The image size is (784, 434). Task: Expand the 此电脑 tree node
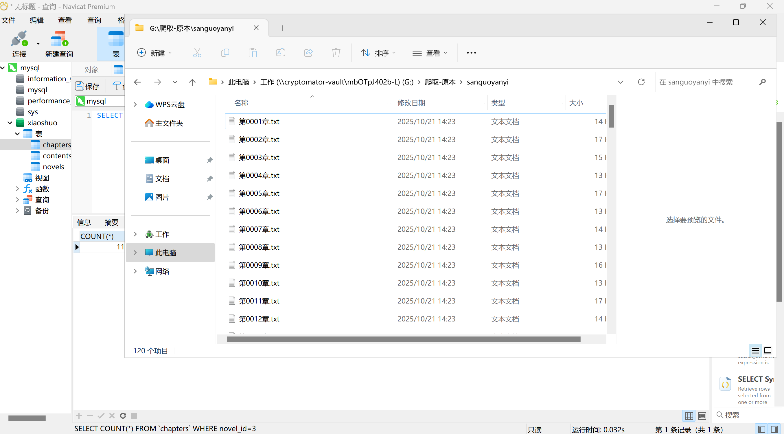(x=135, y=253)
